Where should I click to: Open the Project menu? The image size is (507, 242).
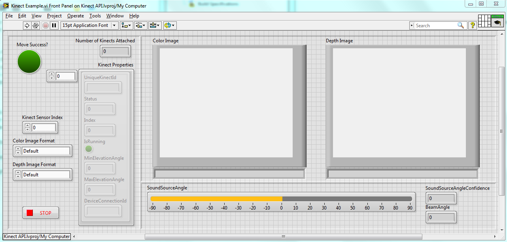(54, 16)
